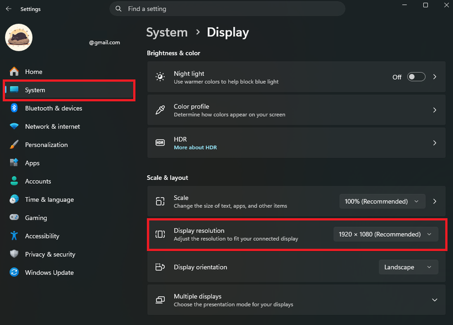The height and width of the screenshot is (325, 453).
Task: Click the Personalization paintbrush icon
Action: click(x=14, y=145)
